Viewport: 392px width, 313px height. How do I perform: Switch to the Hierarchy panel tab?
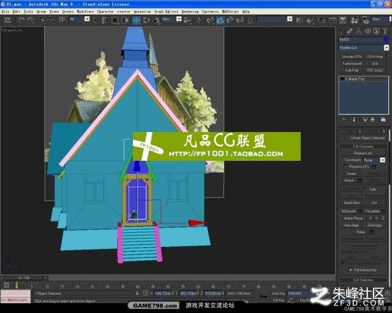click(358, 31)
